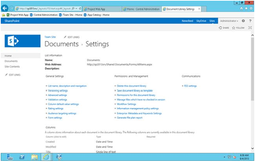Open Validation settings link
This screenshot has height=162, width=255.
tap(57, 100)
